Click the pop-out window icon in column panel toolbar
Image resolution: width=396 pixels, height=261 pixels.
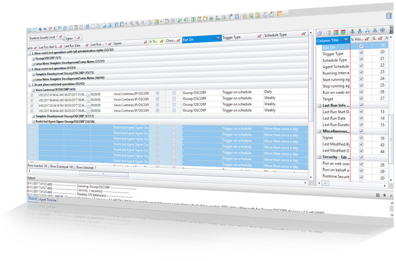[x=320, y=33]
